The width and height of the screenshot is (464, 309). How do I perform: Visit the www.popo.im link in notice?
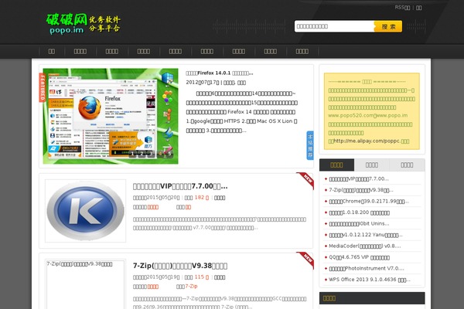391,116
